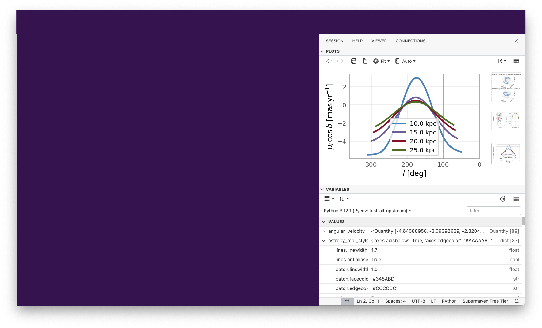
Task: Select the patch.facecolor value '#348ABD'
Action: click(383, 279)
